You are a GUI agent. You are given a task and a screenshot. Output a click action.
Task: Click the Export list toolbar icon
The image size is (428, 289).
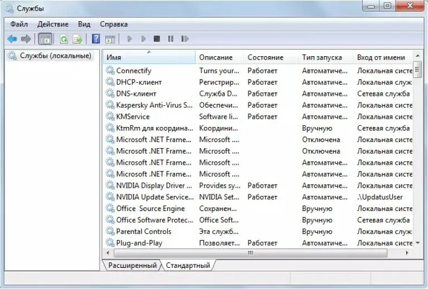77,39
